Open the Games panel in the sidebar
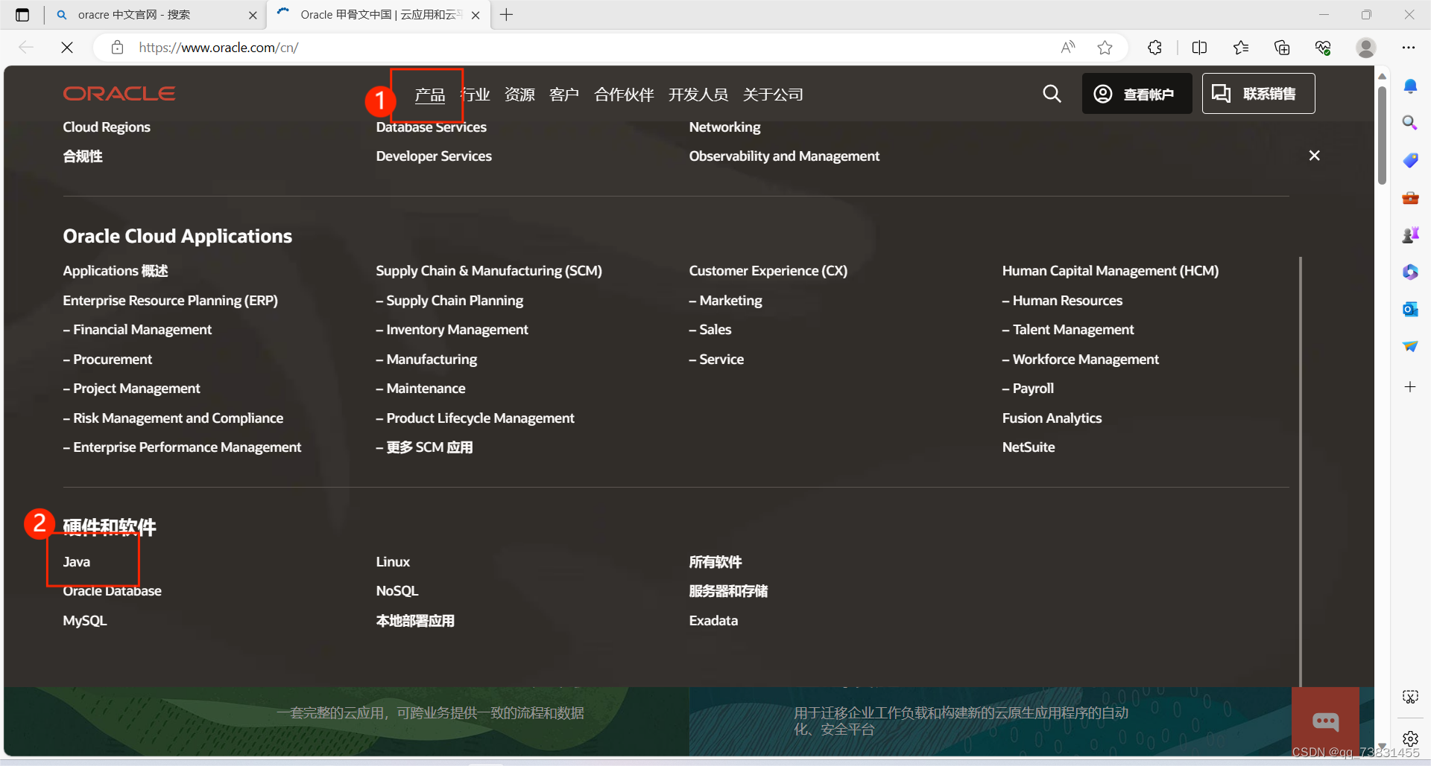The height and width of the screenshot is (766, 1431). pos(1410,234)
